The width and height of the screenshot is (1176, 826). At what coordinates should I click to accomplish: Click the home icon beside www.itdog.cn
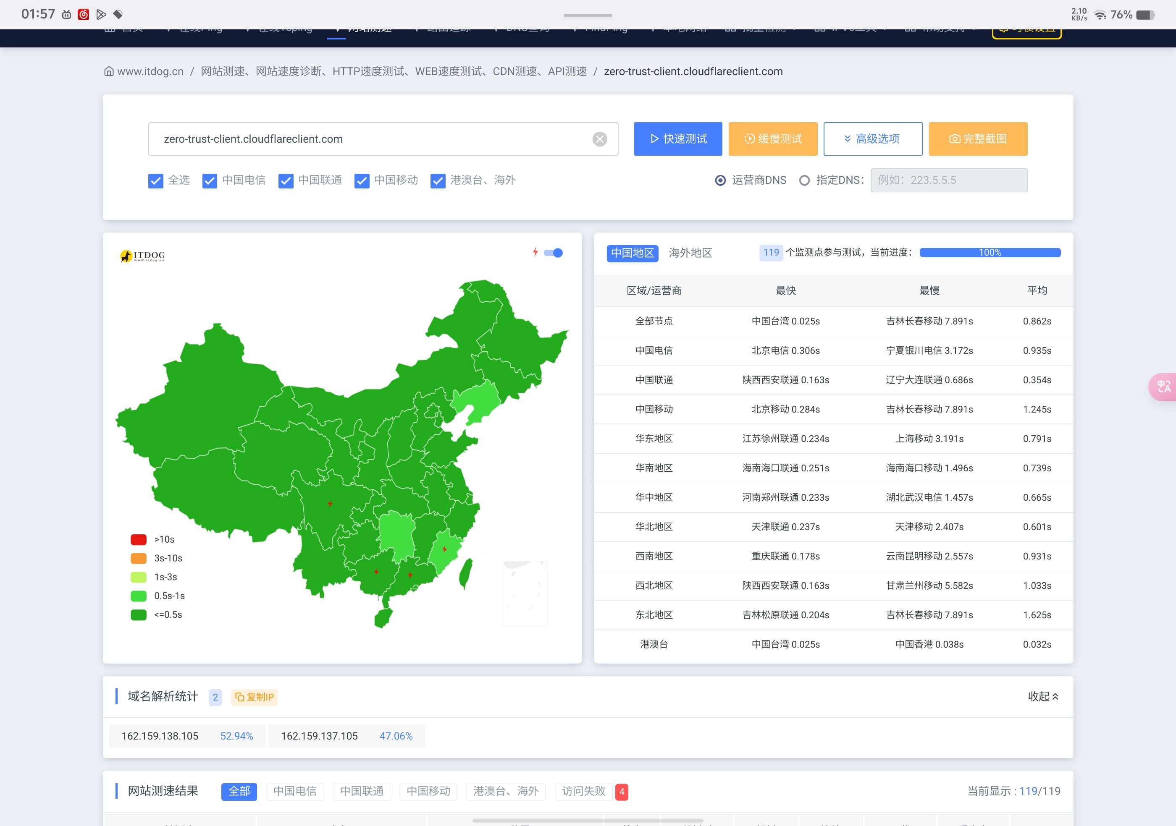tap(109, 72)
